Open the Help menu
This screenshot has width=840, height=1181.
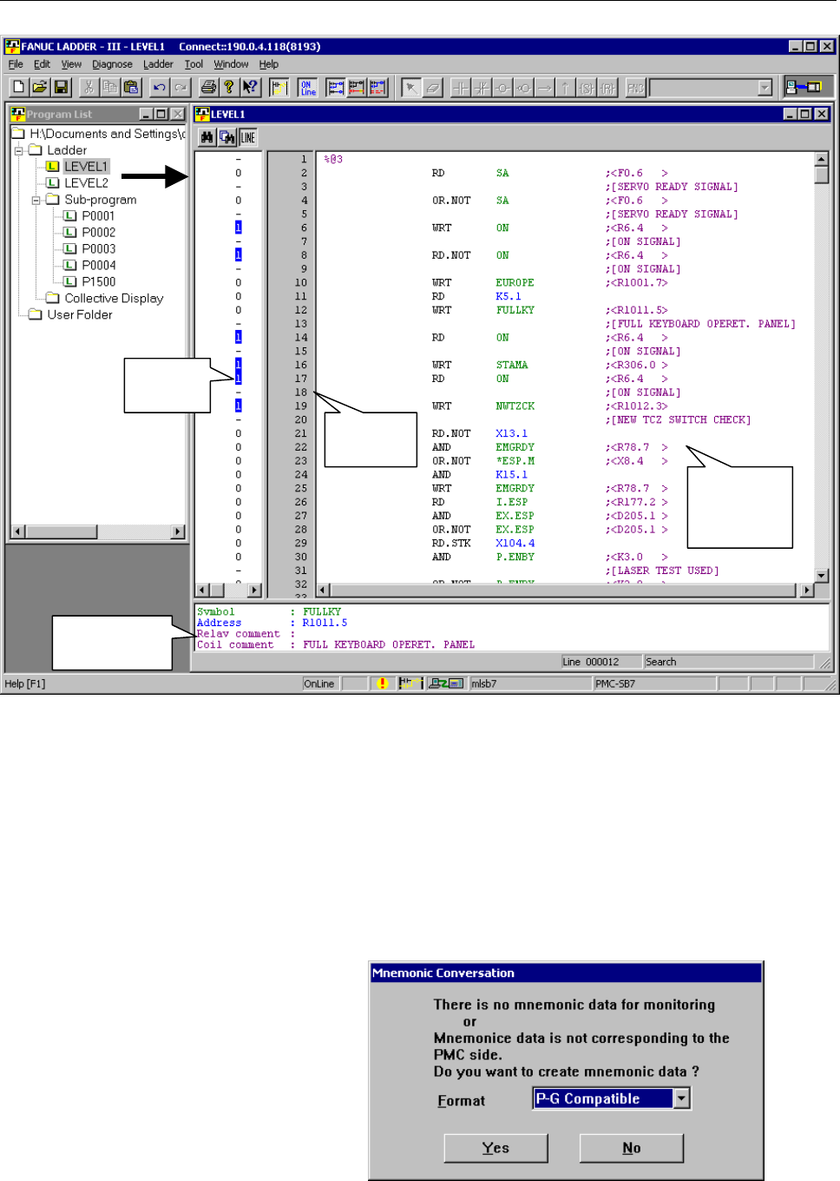(x=269, y=64)
